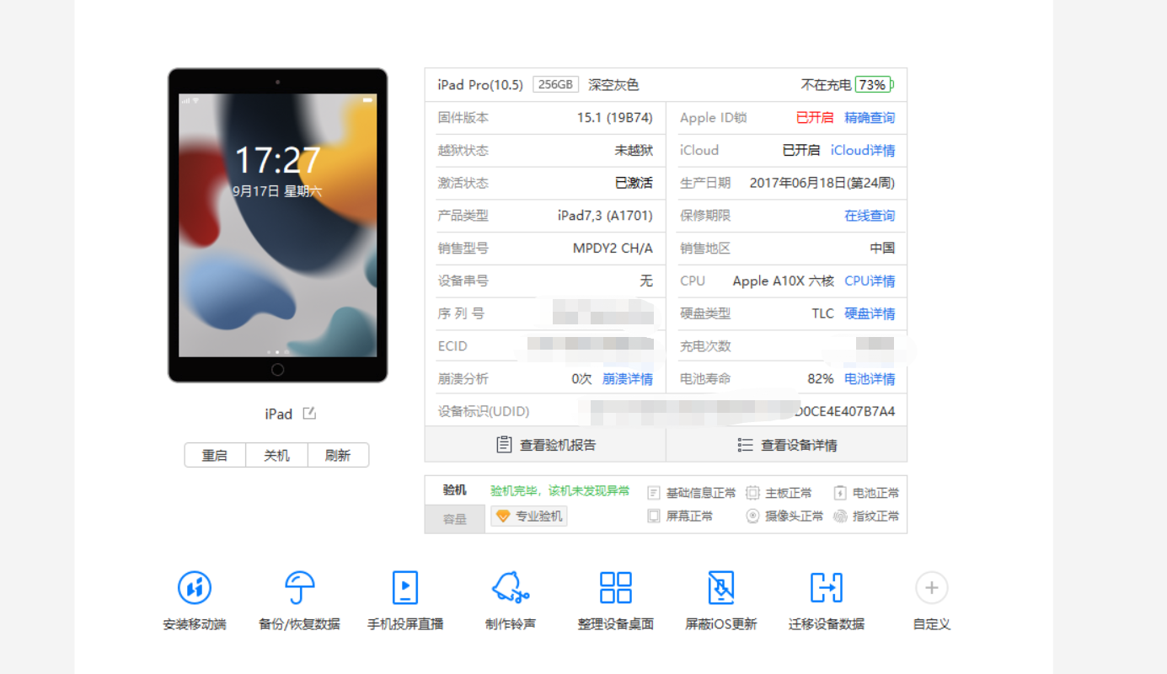Restart the device with 重启 button
Image resolution: width=1167 pixels, height=674 pixels.
coord(215,455)
